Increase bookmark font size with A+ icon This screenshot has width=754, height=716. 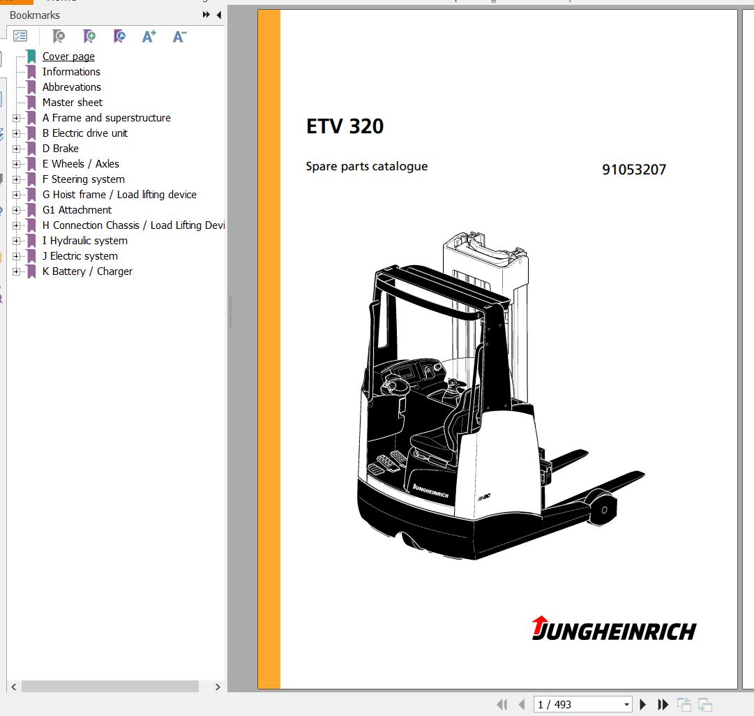coord(149,36)
